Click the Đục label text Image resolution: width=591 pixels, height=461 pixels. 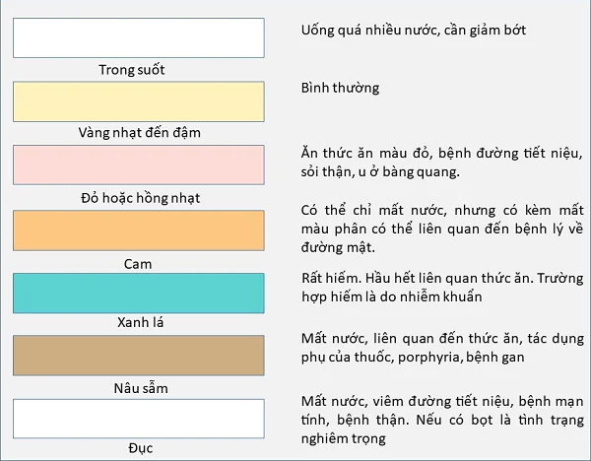click(x=141, y=448)
